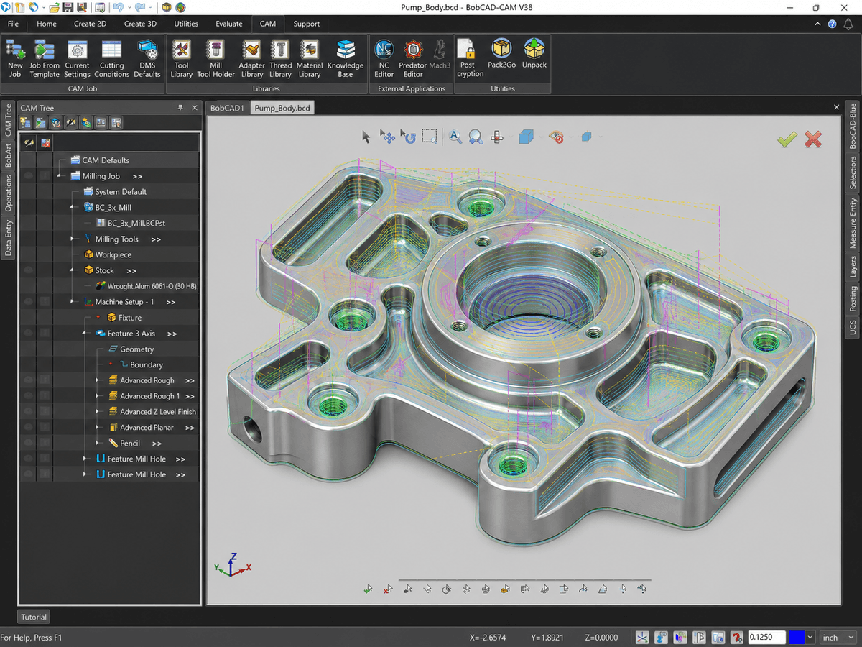Viewport: 862px width, 647px height.
Task: Toggle visibility eye for Advanced Z Level Finish
Action: pyautogui.click(x=29, y=412)
